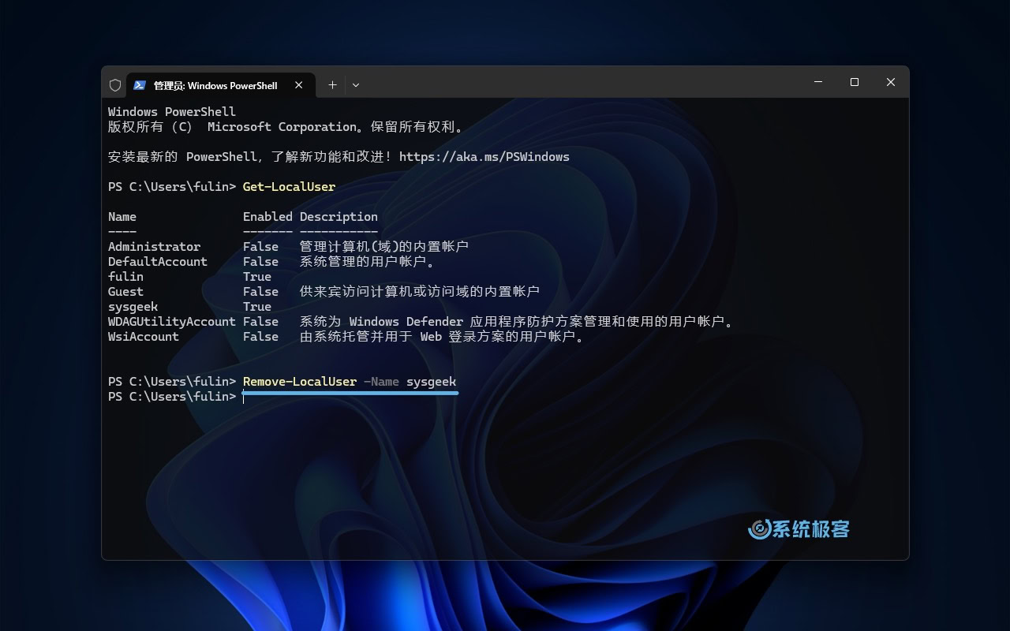
Task: Close the Windows PowerShell tab
Action: [298, 85]
